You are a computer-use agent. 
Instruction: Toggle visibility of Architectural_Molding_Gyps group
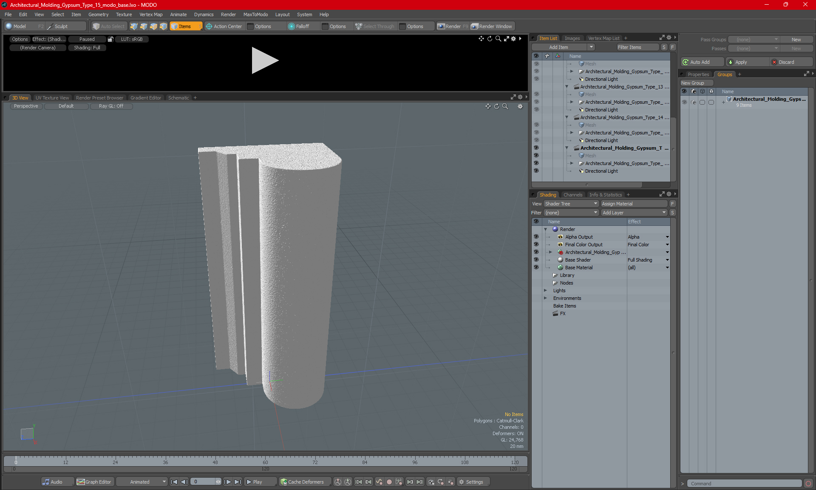684,102
